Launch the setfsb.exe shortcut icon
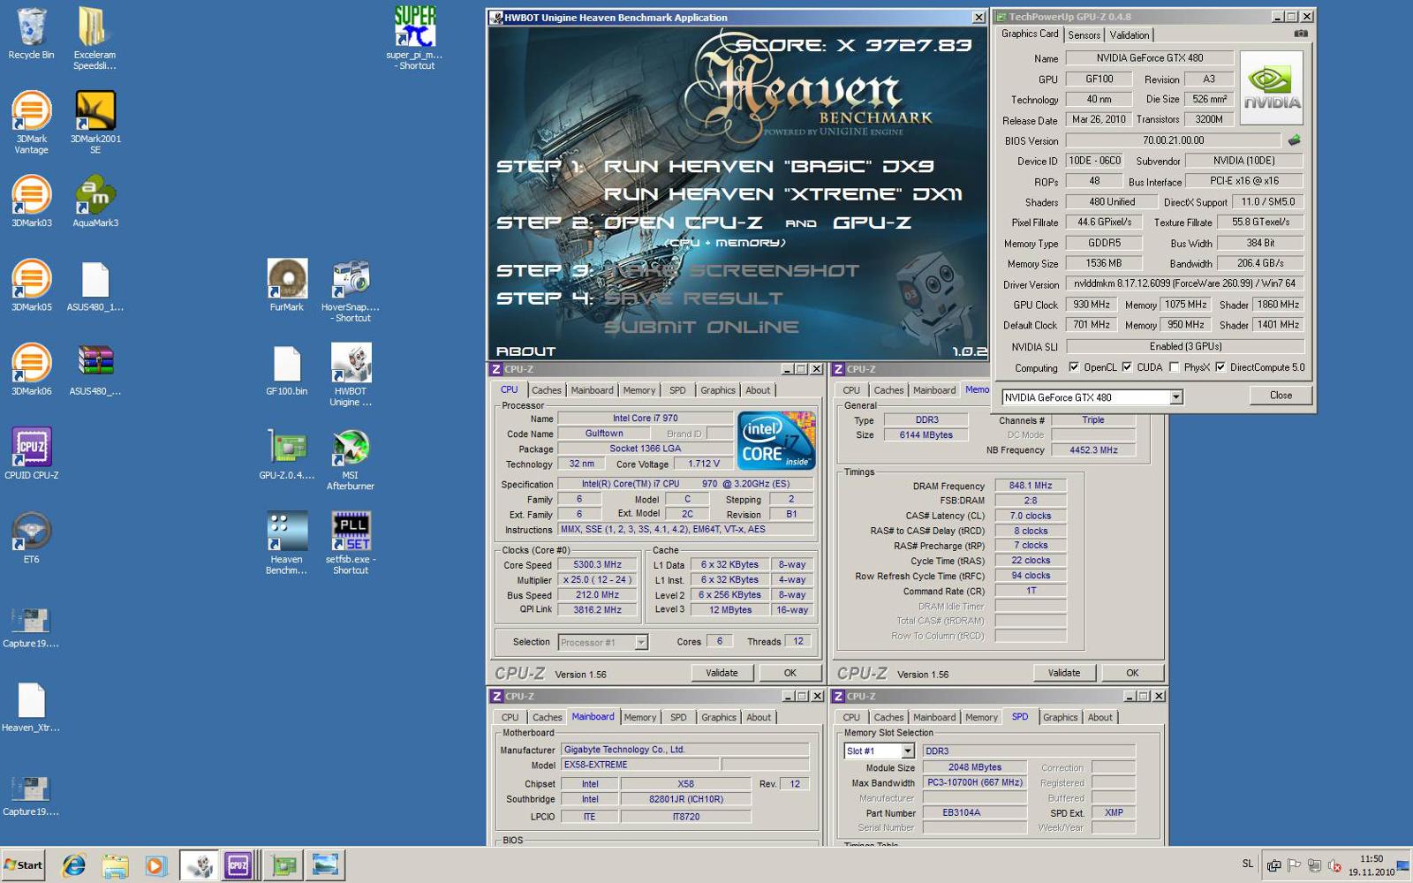This screenshot has width=1413, height=883. tap(351, 542)
